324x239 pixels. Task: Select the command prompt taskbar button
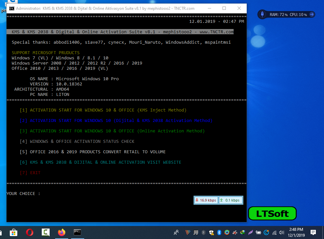click(x=77, y=232)
